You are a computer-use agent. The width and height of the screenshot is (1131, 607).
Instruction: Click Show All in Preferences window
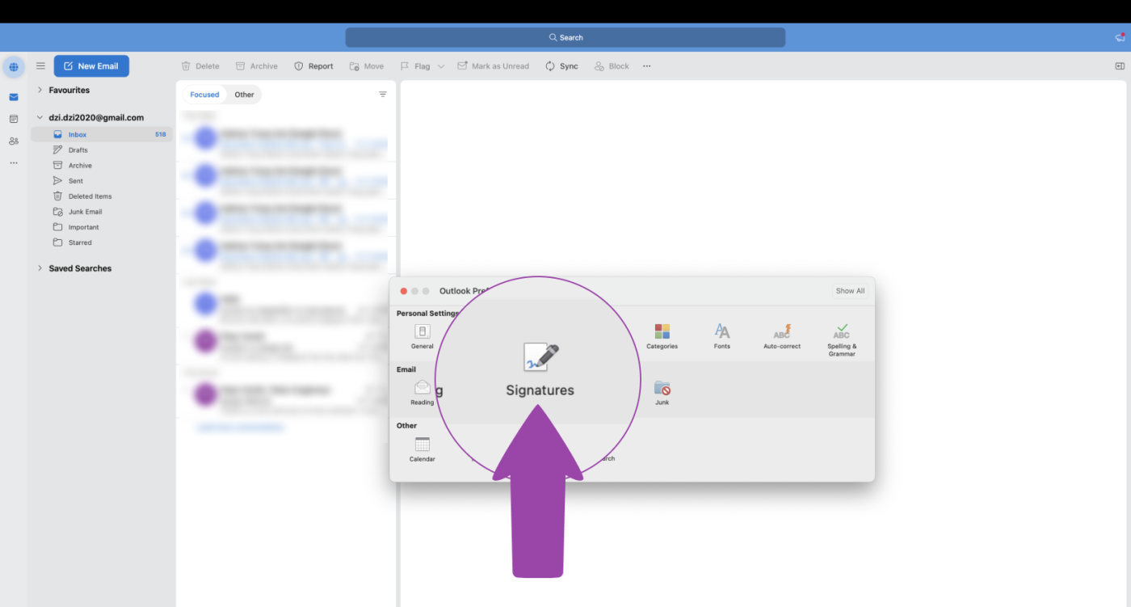(x=850, y=291)
